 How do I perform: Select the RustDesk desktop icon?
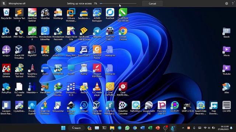click(x=110, y=14)
